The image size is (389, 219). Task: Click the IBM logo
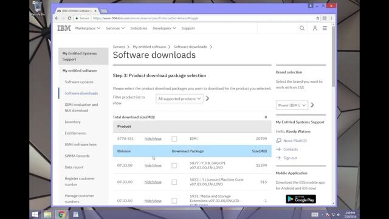pyautogui.click(x=64, y=29)
